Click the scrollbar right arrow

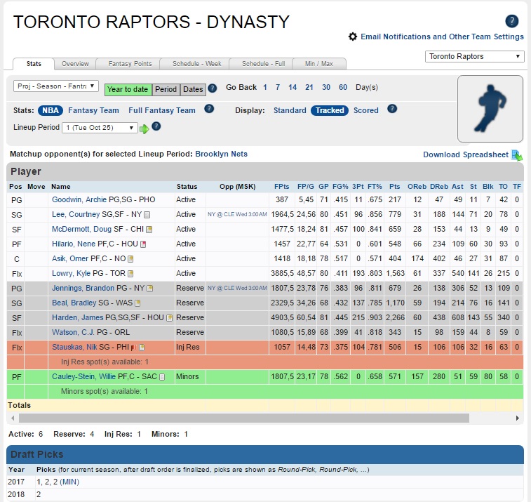coord(518,418)
